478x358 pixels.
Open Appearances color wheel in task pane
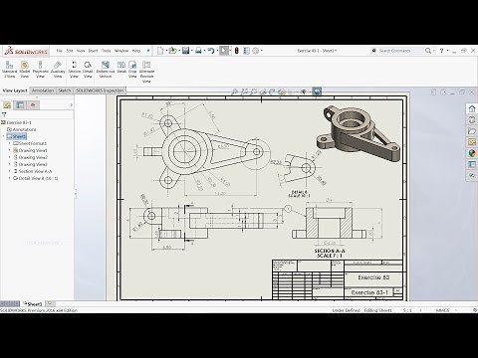click(x=472, y=153)
